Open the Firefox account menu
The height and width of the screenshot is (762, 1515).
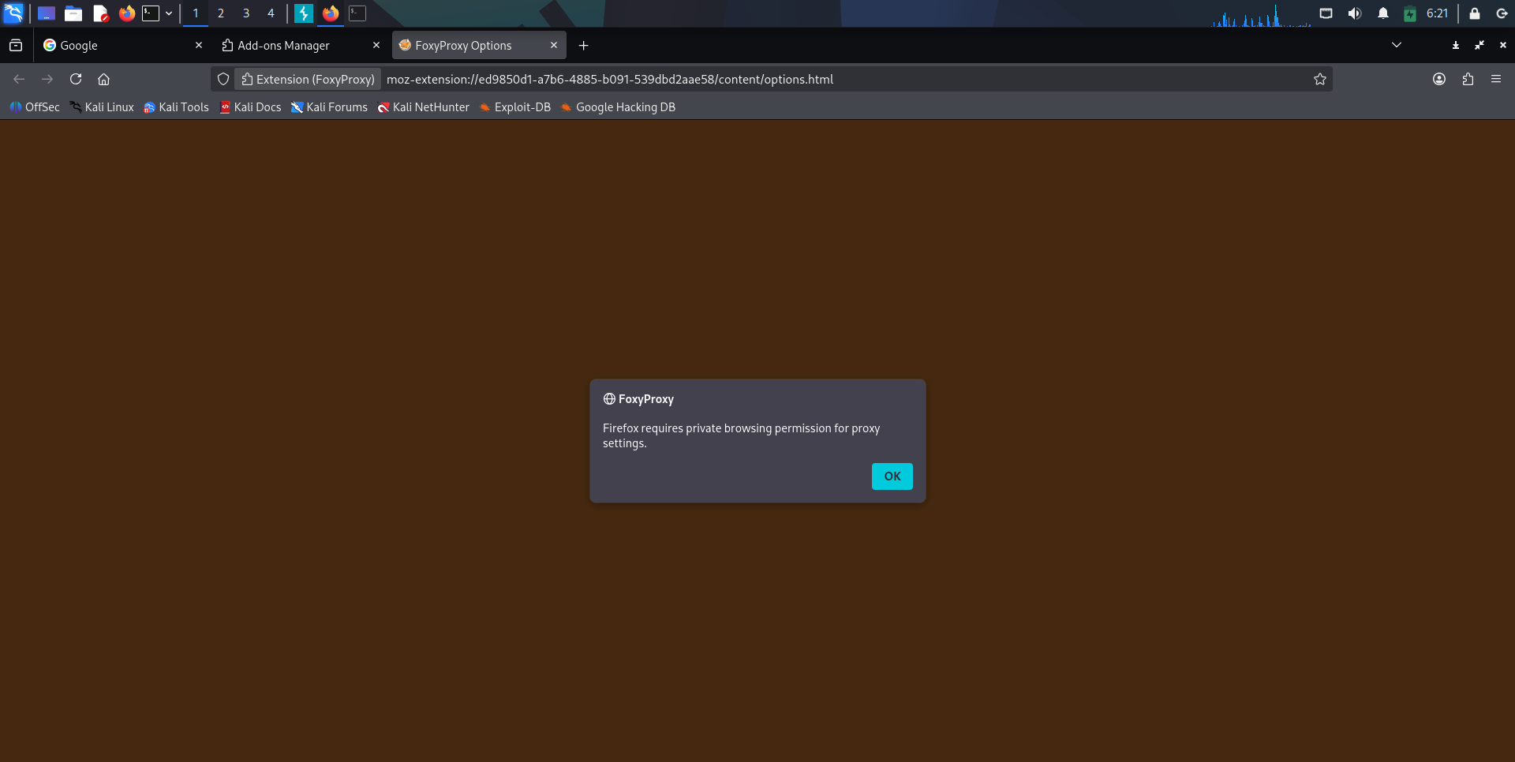tap(1439, 79)
